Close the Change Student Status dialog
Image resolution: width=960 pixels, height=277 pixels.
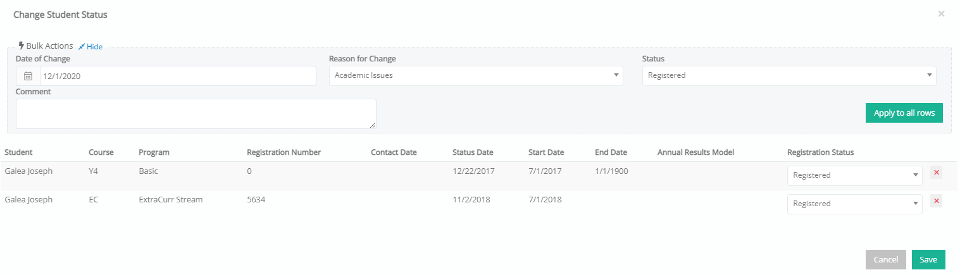coord(941,14)
